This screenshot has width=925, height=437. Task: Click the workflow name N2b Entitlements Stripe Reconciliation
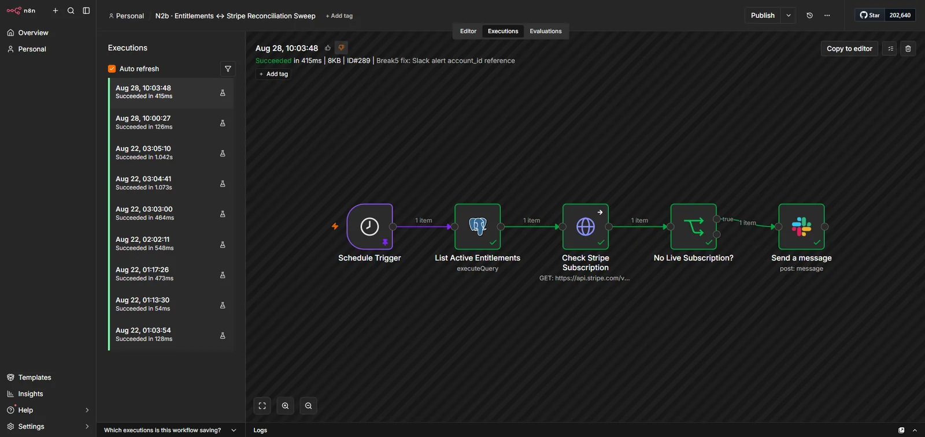(235, 16)
